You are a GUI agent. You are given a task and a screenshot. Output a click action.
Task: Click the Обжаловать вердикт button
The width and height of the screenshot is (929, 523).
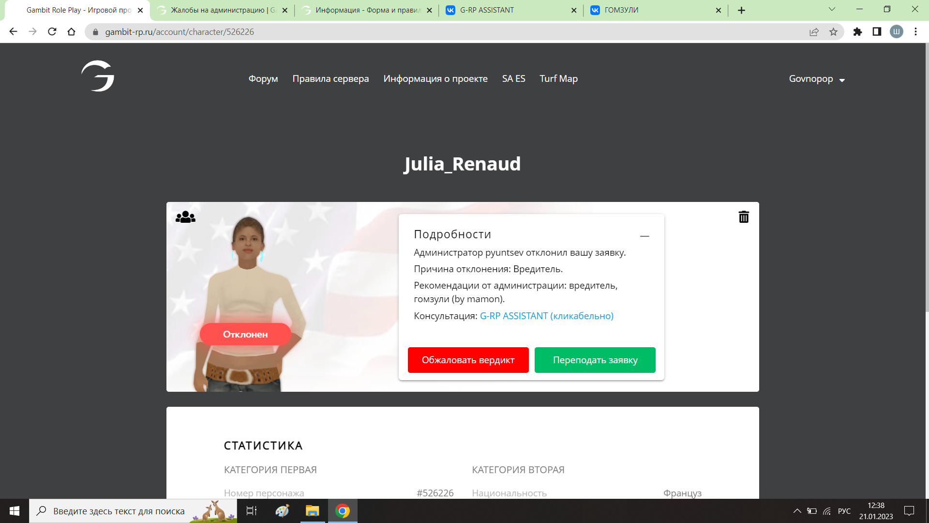(468, 360)
